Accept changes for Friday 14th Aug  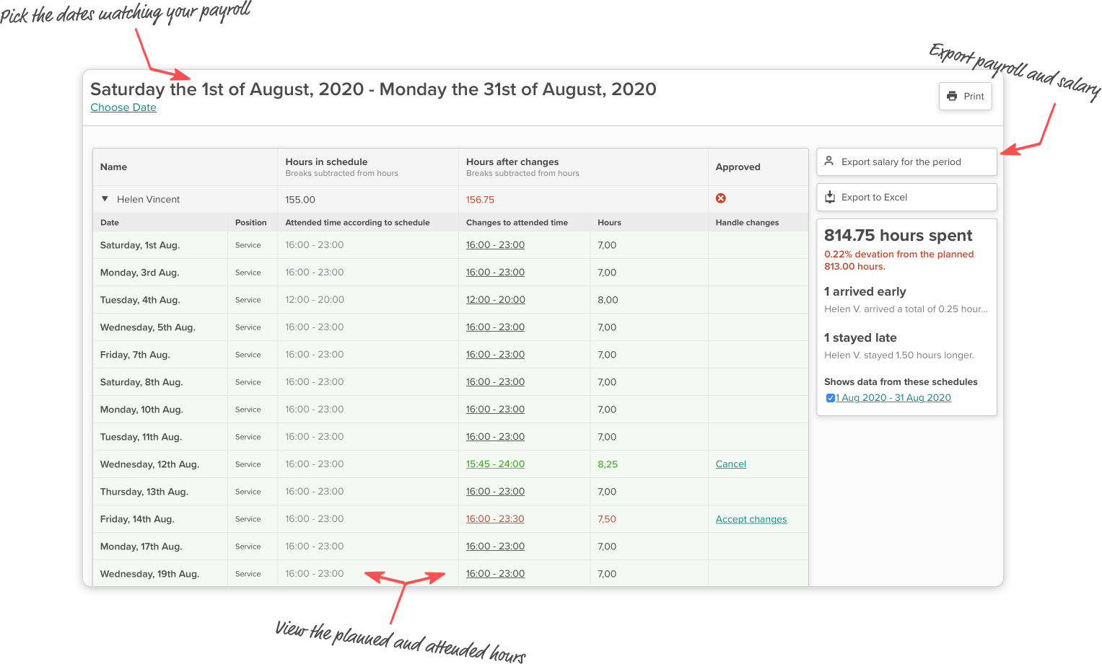751,518
